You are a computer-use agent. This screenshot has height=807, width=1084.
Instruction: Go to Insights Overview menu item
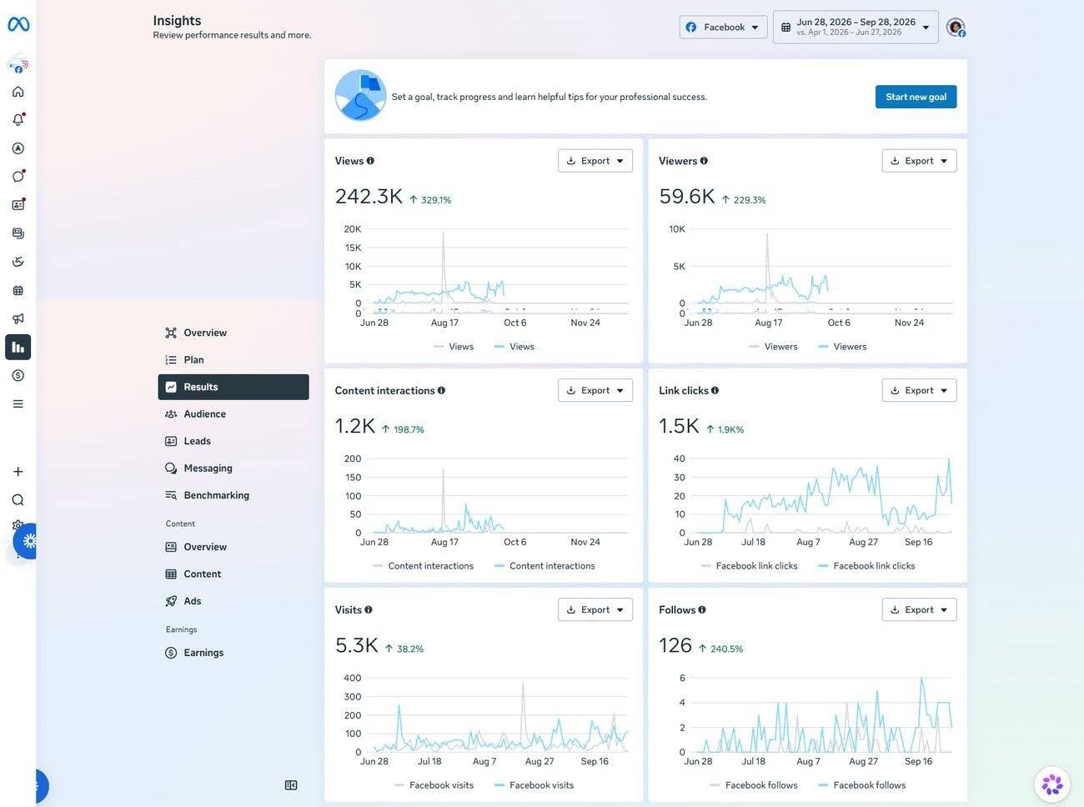[x=233, y=333]
